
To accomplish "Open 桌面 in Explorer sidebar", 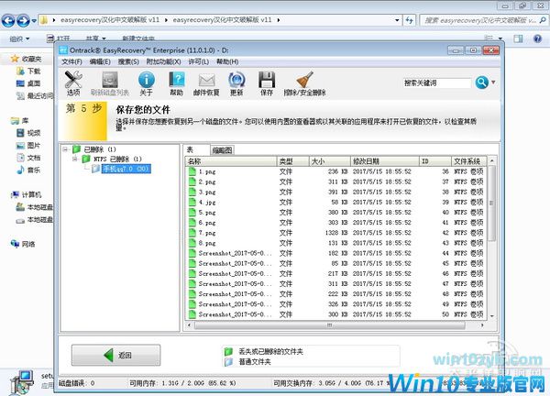I will tap(28, 83).
